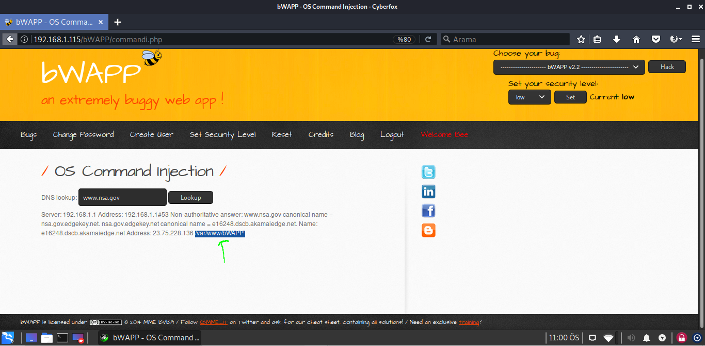The width and height of the screenshot is (705, 346).
Task: Go to the browser home page icon
Action: (636, 39)
